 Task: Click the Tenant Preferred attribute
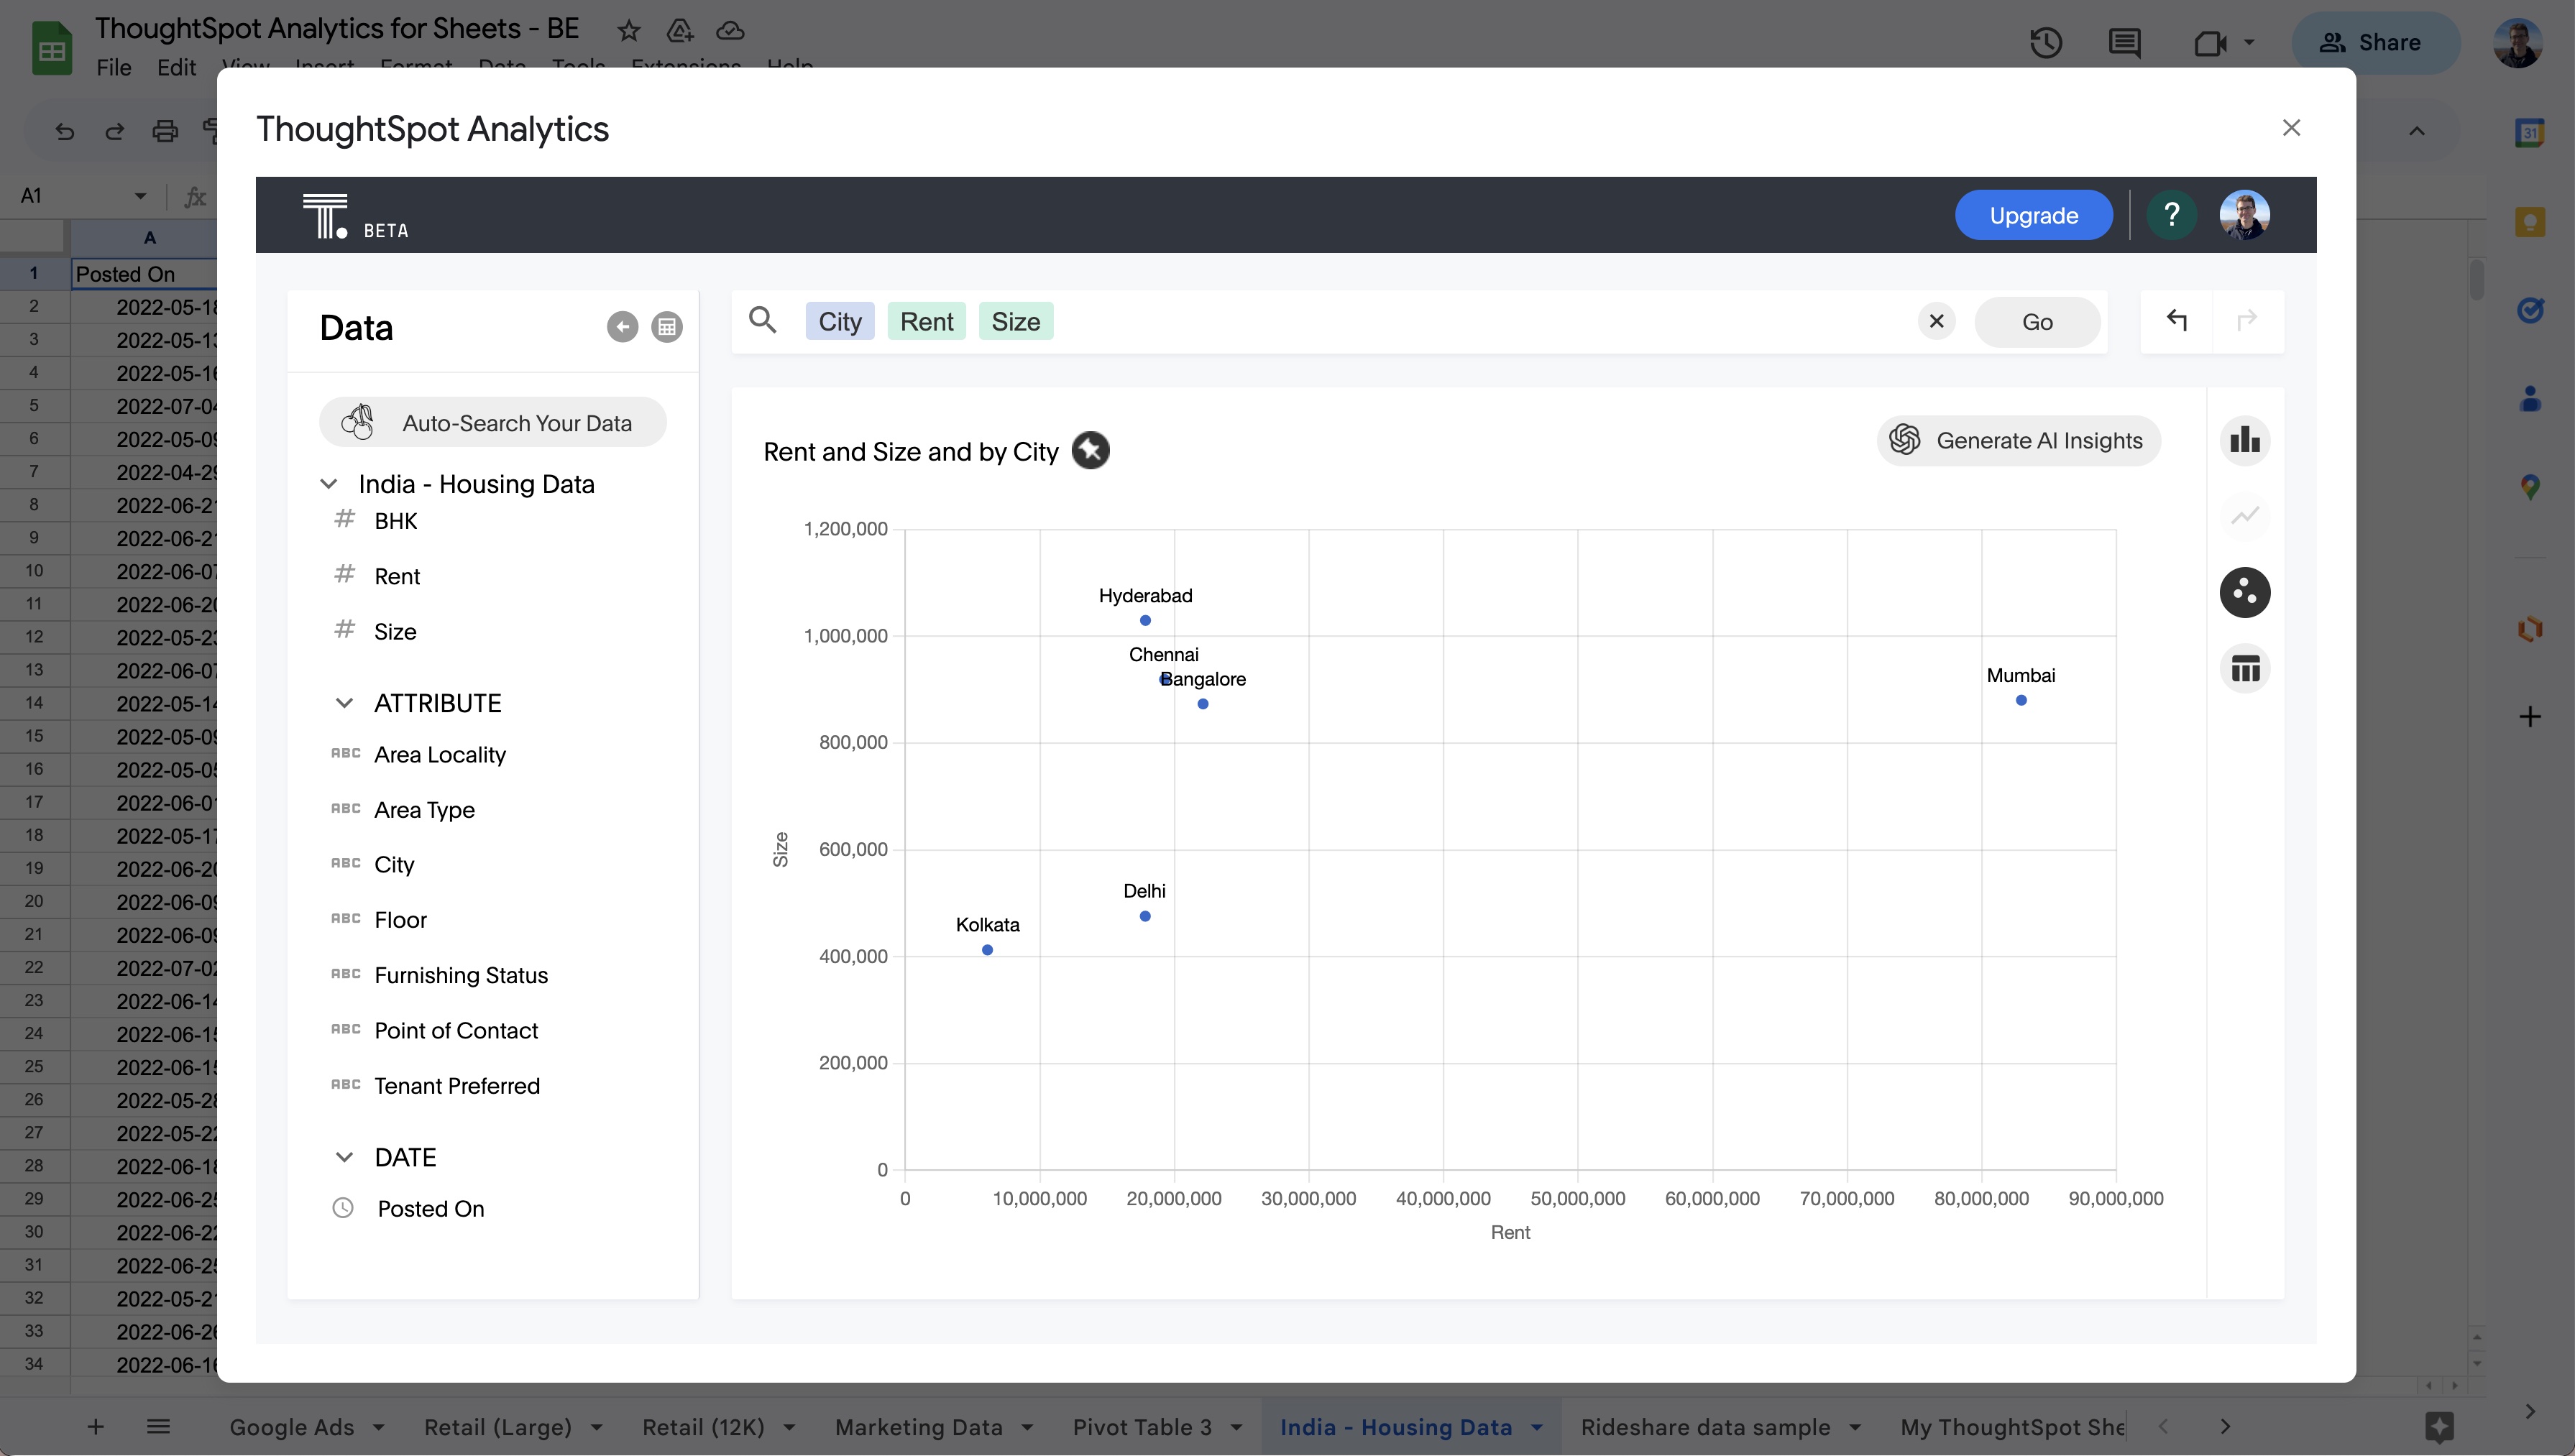[x=457, y=1085]
